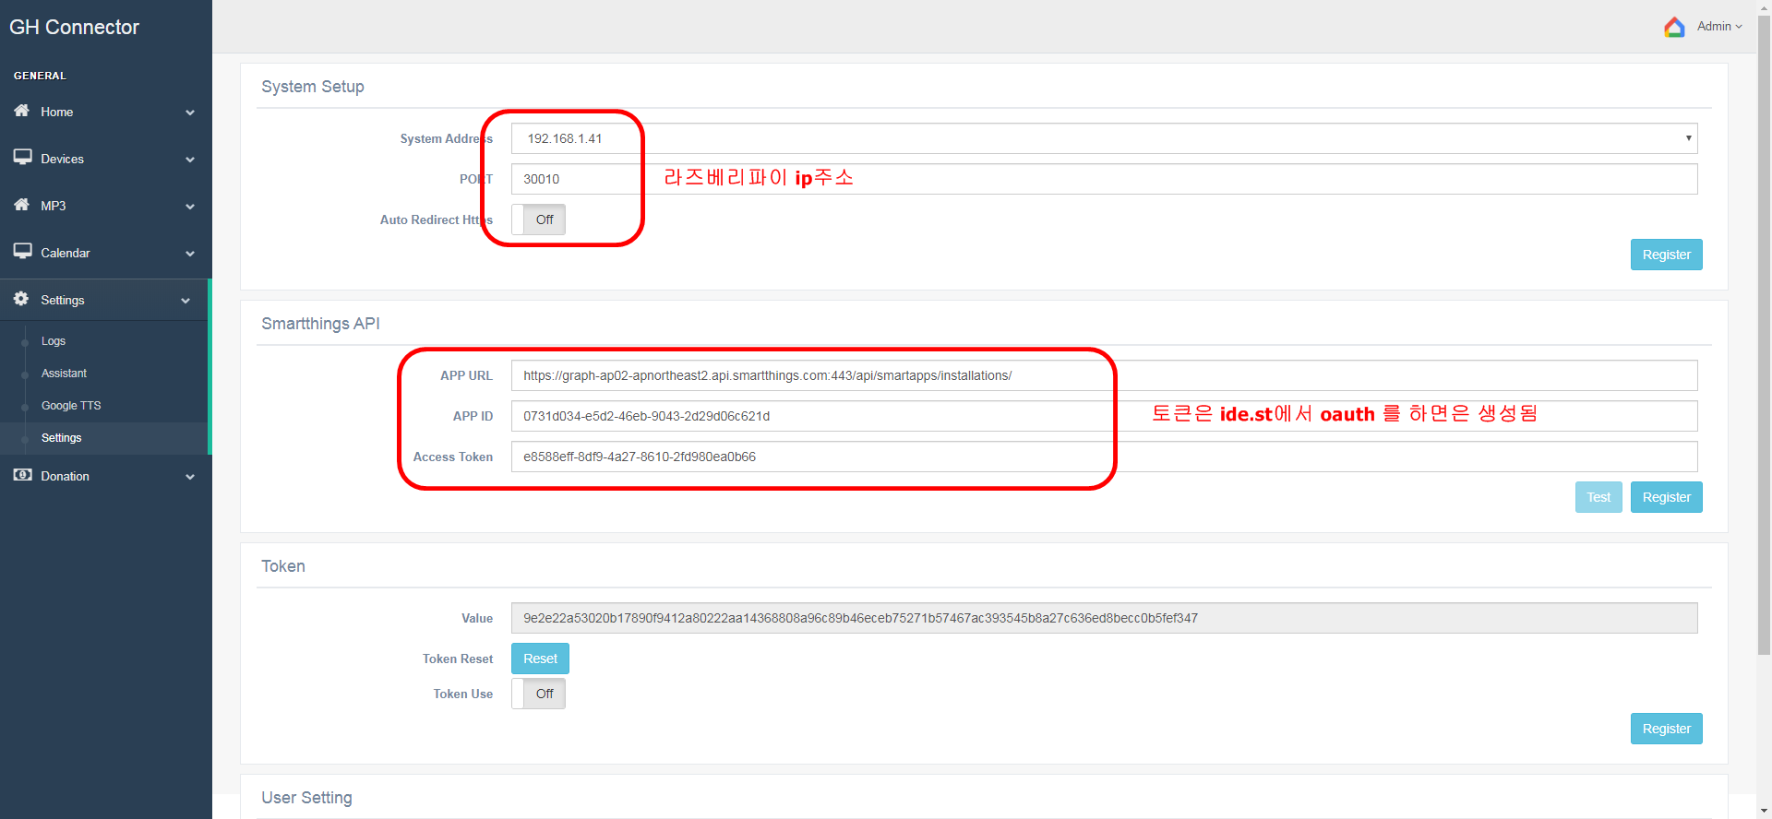The width and height of the screenshot is (1772, 819).
Task: Click the MP3 menu label
Action: pyautogui.click(x=53, y=206)
